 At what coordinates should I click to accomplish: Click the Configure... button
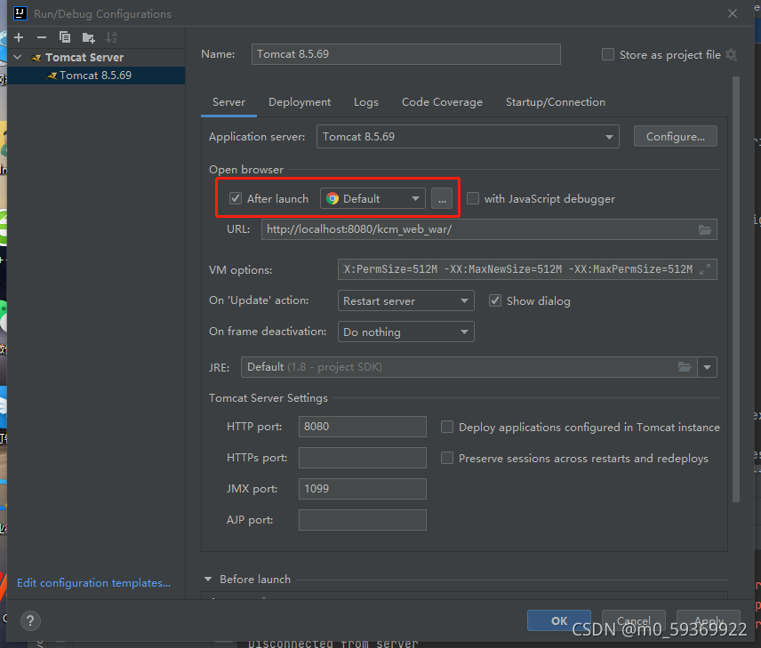pos(675,136)
